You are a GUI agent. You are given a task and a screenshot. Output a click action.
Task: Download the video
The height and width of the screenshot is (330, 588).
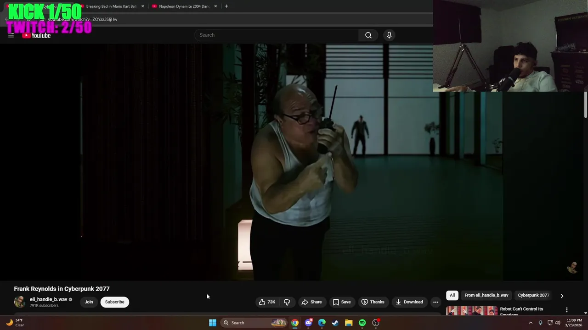tap(409, 302)
